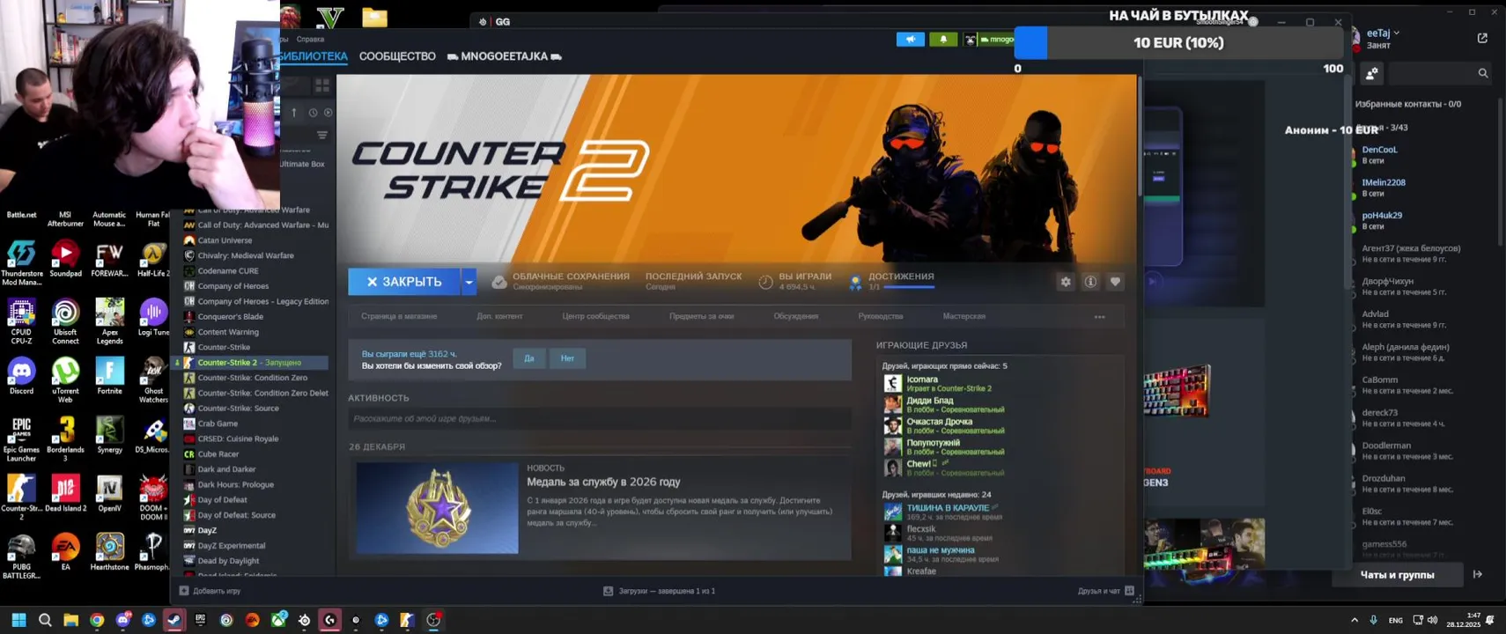Open Steam notifications bell icon
Screen dimensions: 1506x634
943,40
